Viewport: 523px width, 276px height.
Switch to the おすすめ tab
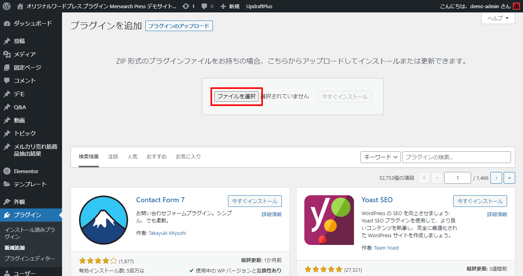click(157, 157)
